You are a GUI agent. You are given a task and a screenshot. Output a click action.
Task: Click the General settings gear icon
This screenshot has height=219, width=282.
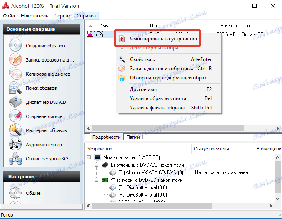[x=15, y=193]
